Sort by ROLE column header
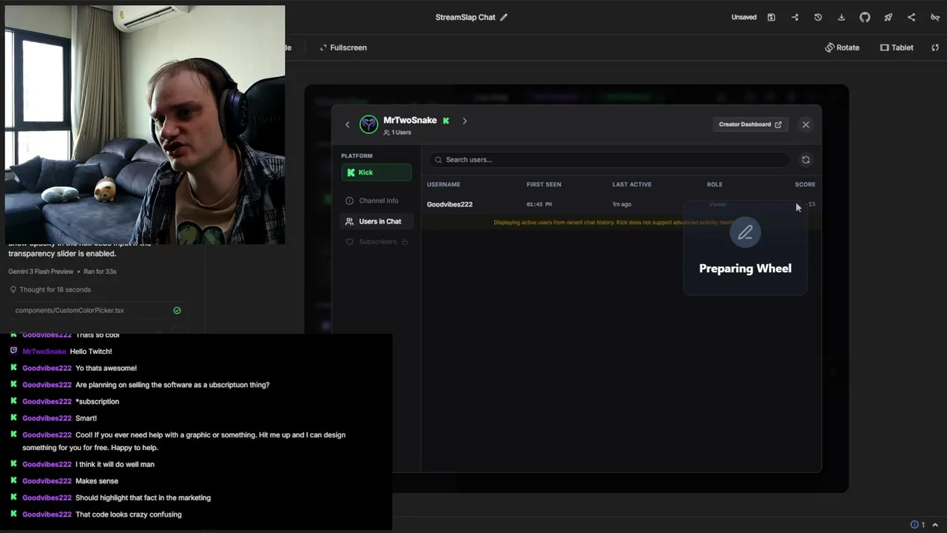The image size is (947, 533). [x=715, y=184]
